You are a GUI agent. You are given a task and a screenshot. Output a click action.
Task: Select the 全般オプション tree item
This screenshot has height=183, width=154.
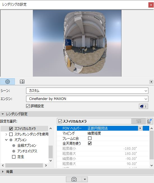(x=27, y=146)
